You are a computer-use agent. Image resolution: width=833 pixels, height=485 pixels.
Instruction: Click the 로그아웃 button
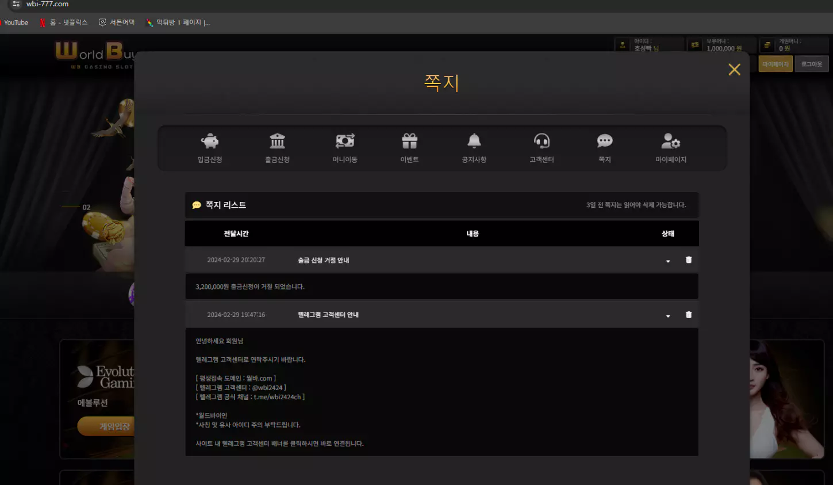point(812,64)
